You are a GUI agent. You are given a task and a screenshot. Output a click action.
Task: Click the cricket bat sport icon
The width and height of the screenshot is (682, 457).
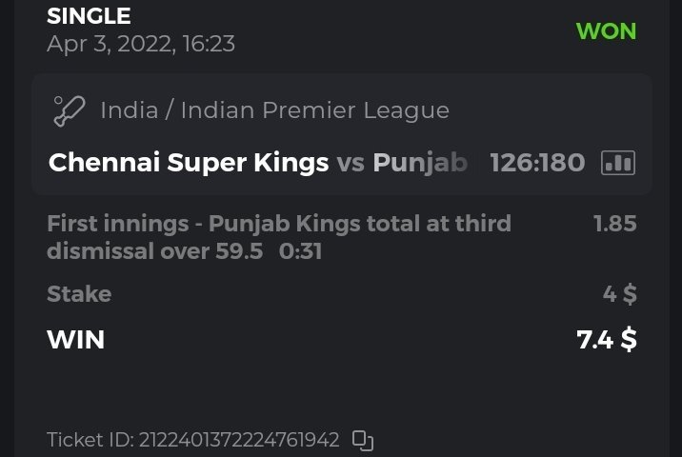coord(70,109)
